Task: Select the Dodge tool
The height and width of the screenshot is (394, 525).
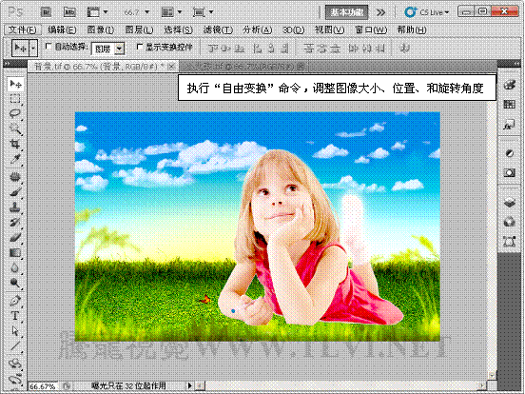Action: 15,283
